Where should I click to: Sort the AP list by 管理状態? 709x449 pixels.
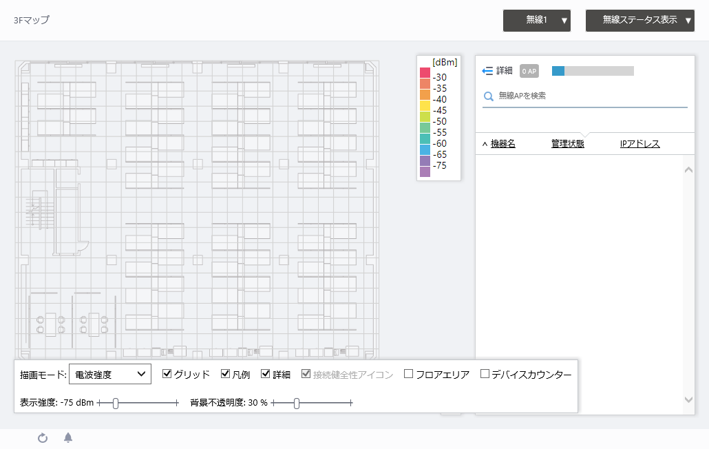point(567,143)
